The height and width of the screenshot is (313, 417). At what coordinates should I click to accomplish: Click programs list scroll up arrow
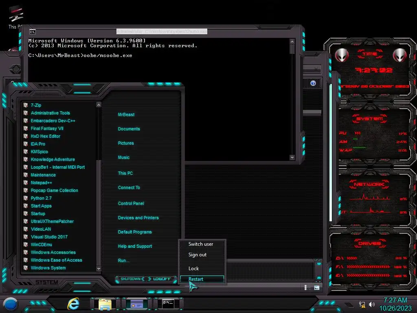point(99,105)
